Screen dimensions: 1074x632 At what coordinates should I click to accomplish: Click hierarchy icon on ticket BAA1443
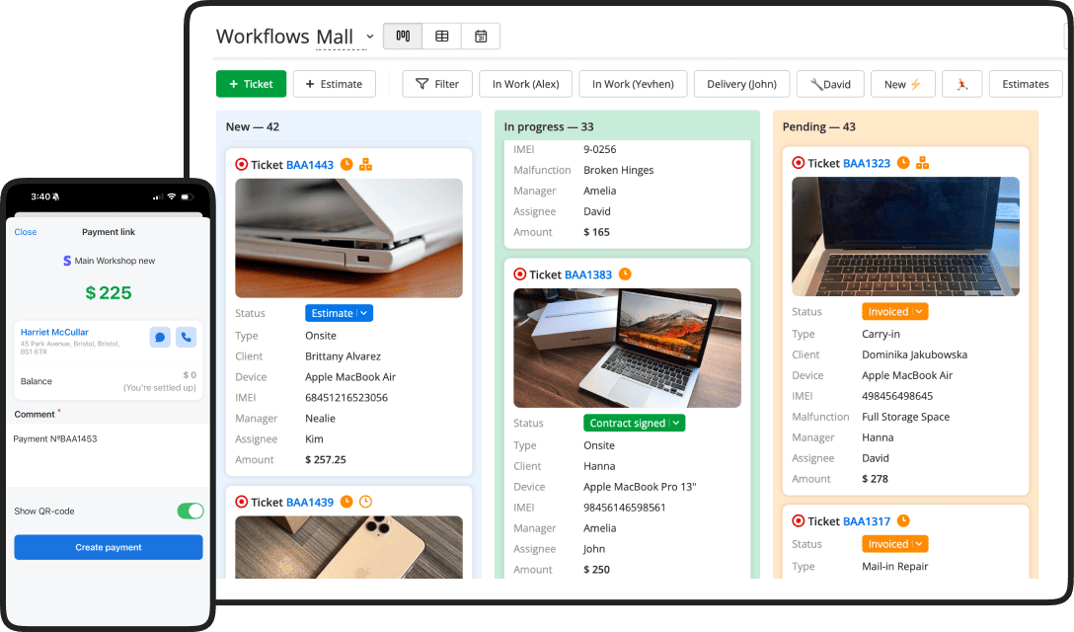pos(365,165)
